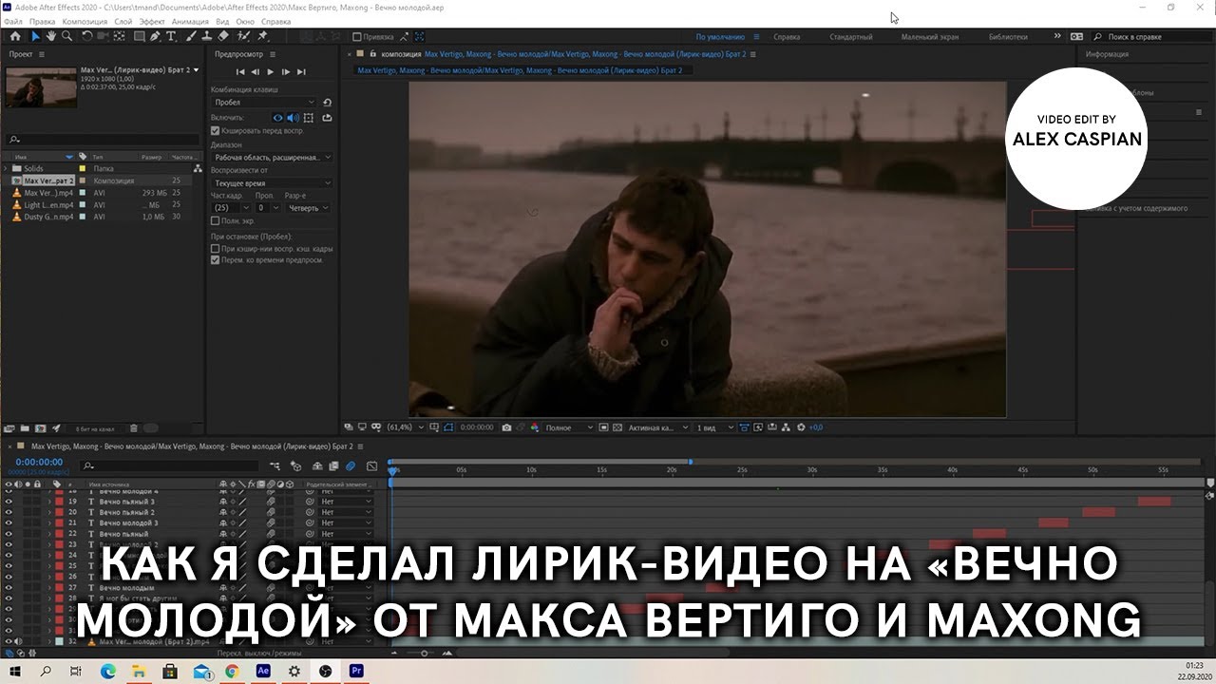Viewport: 1216px width, 684px height.
Task: Select the Eraser tool
Action: 224,36
